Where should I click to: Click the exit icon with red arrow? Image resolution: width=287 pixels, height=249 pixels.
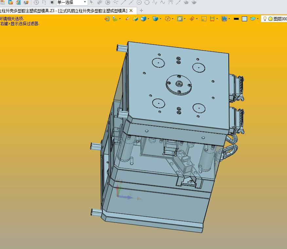pyautogui.click(x=107, y=19)
